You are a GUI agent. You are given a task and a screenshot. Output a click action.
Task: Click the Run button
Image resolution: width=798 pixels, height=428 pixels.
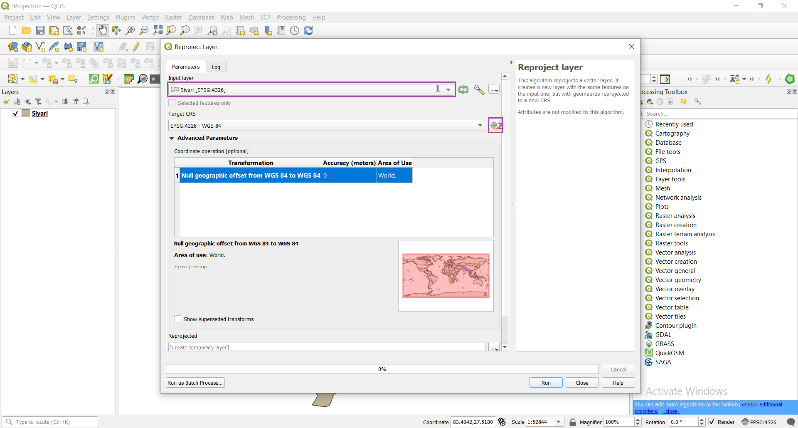pos(546,383)
